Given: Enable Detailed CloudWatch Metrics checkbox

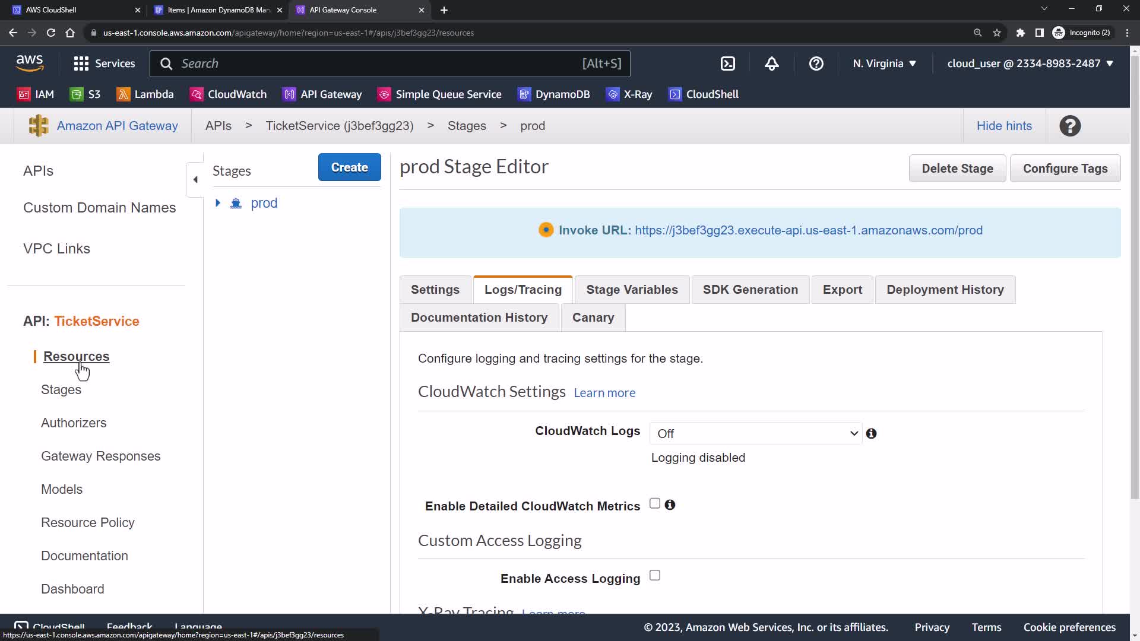Looking at the screenshot, I should coord(655,503).
